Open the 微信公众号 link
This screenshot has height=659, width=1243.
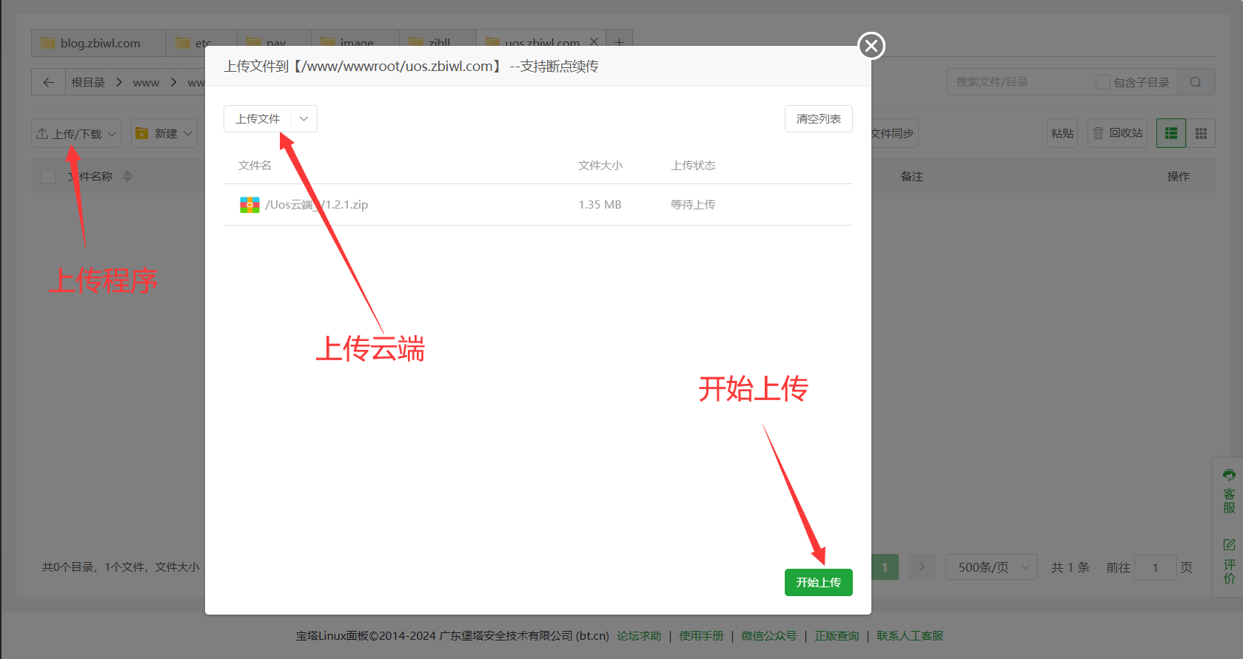[769, 636]
